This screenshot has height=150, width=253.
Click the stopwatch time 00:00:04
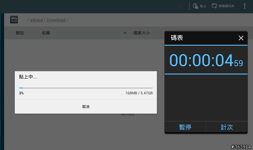point(201,60)
